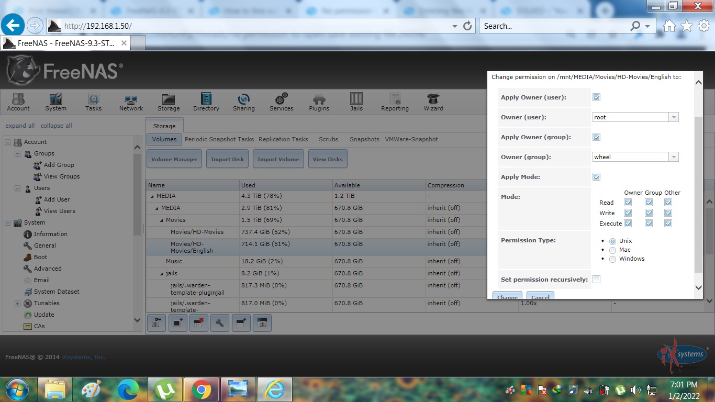
Task: Toggle the Apply Mode checkbox
Action: [596, 177]
